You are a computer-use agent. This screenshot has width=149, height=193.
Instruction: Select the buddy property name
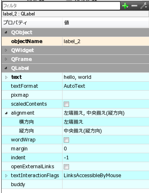tap(18, 184)
